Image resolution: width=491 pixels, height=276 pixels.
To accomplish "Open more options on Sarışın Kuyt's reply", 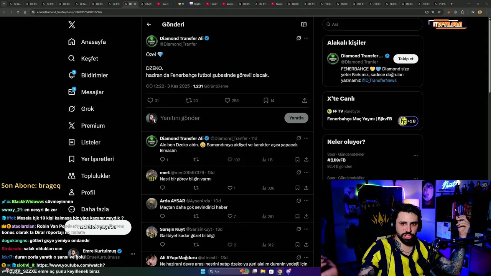I will point(306,229).
